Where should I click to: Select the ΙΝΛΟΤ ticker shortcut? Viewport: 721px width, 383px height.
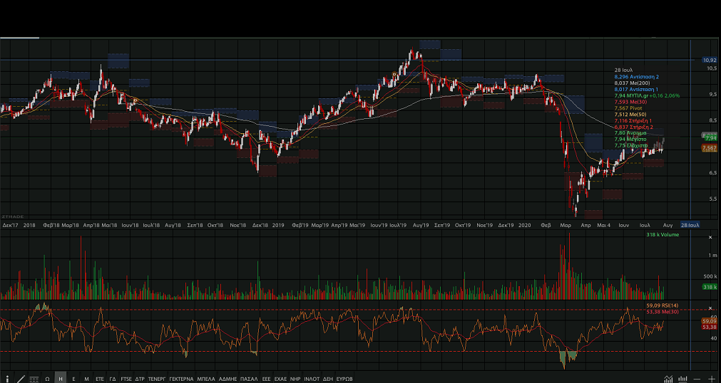(312, 379)
